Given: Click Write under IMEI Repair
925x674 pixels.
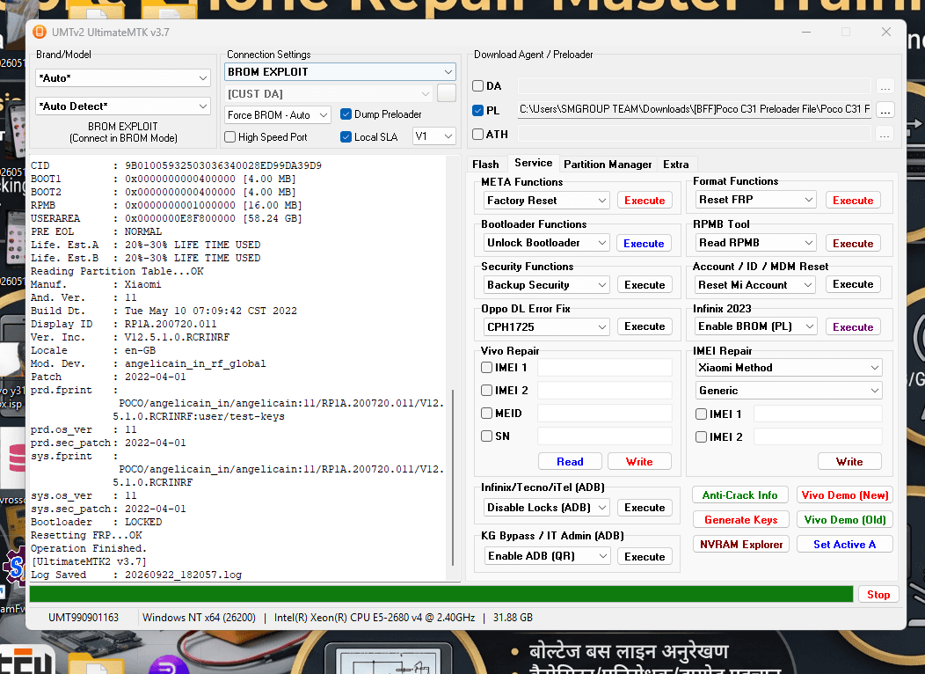Looking at the screenshot, I should point(849,462).
